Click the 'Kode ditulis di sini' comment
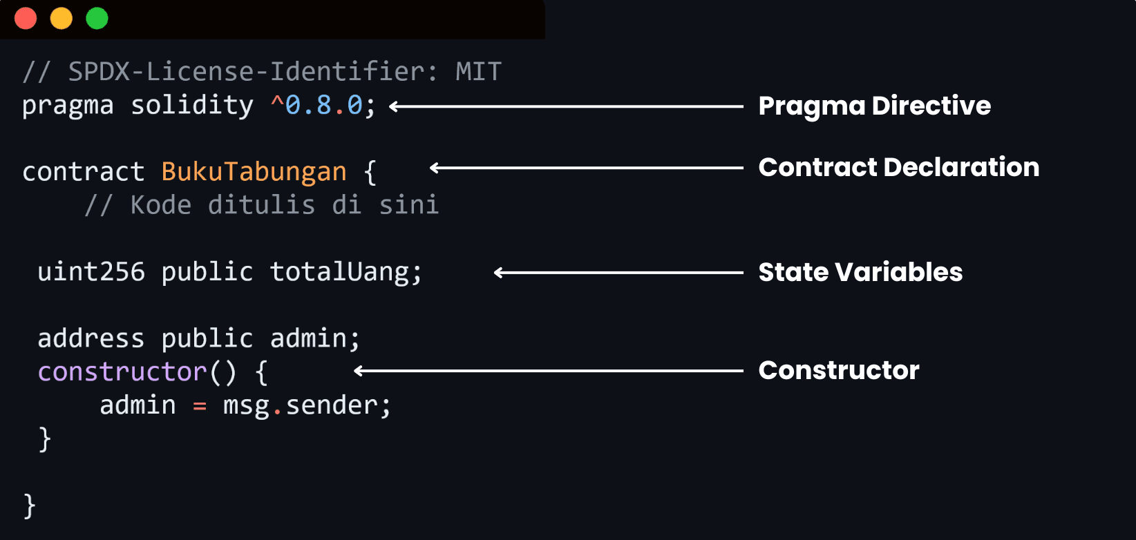The width and height of the screenshot is (1136, 540). click(262, 205)
